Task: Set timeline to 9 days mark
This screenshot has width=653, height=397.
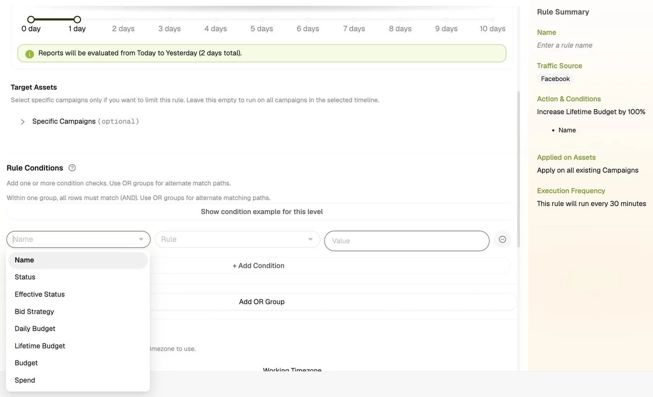Action: (x=446, y=20)
